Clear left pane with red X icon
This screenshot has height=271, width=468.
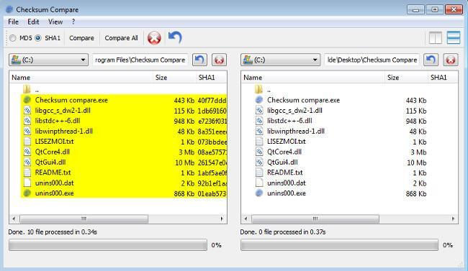tap(219, 60)
